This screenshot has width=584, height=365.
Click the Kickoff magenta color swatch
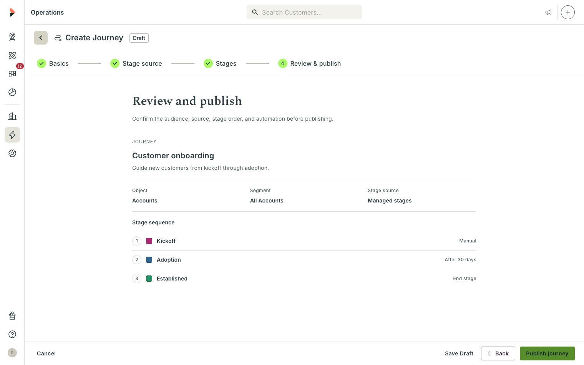pos(149,241)
